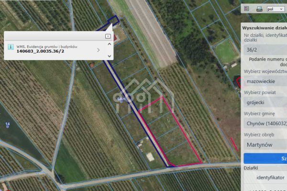Open the województwo dropdown showing mazowieckie
Screen dimensions: 287x191
point(265,81)
